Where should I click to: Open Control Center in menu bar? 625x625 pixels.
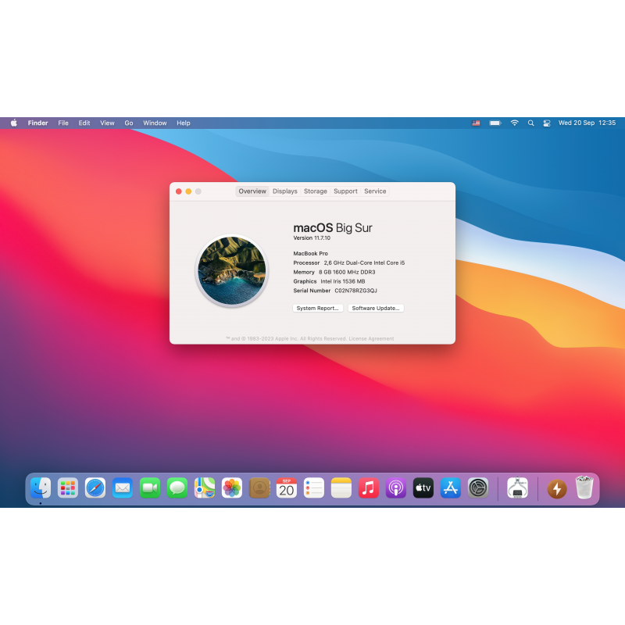pos(547,123)
